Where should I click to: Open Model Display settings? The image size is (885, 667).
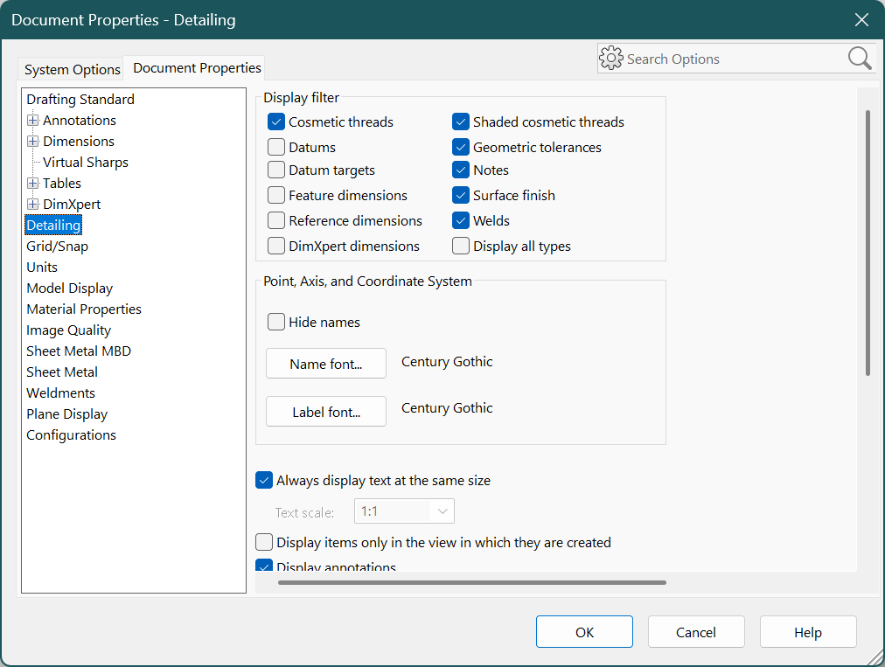point(69,288)
